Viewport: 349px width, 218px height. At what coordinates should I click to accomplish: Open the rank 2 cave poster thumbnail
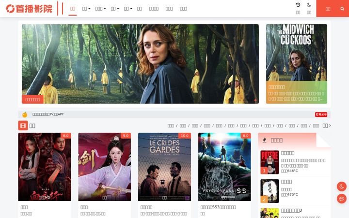point(270,191)
